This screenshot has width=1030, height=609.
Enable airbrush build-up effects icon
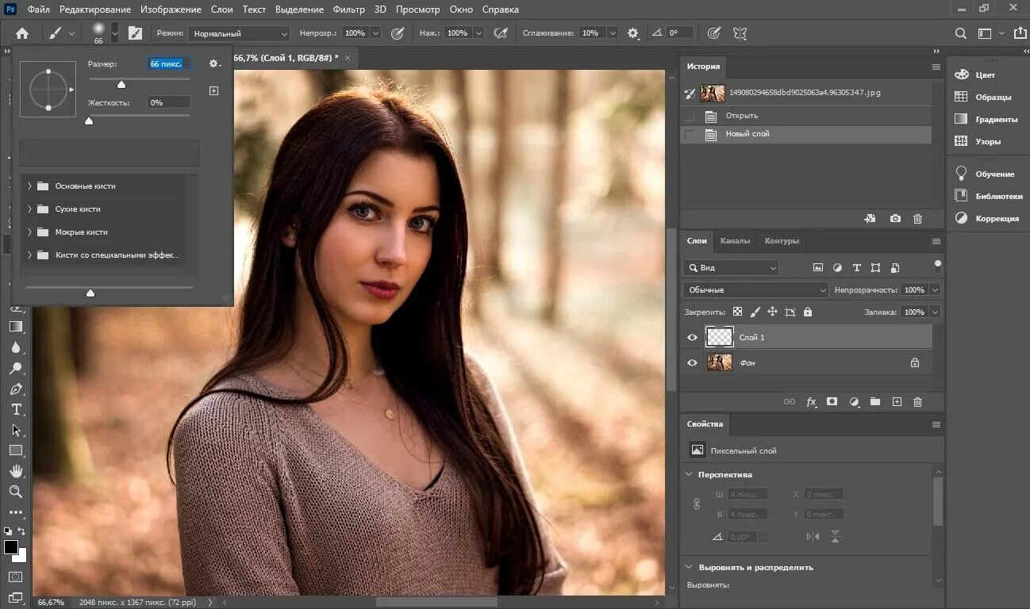point(501,33)
